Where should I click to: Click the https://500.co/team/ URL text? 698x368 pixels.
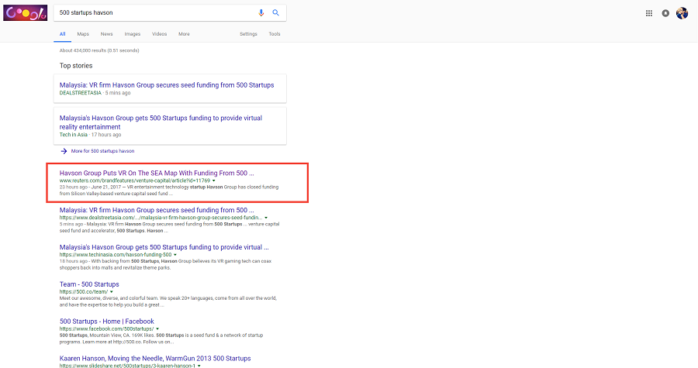click(x=84, y=292)
